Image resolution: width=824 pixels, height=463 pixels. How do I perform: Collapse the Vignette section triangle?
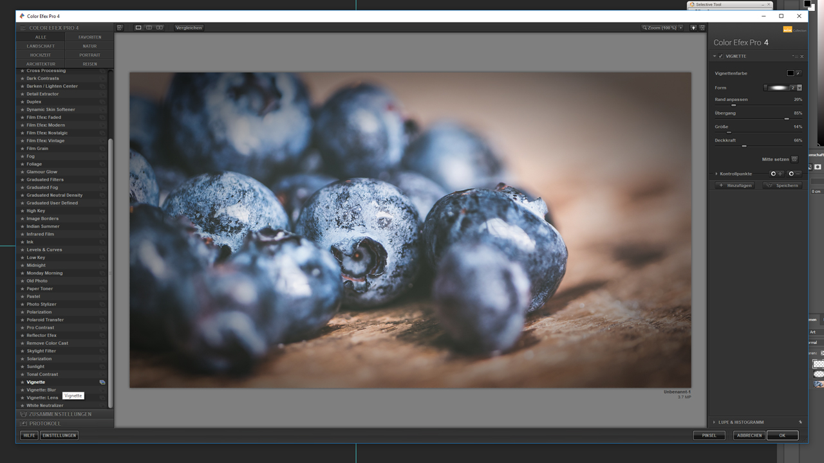[x=715, y=56]
